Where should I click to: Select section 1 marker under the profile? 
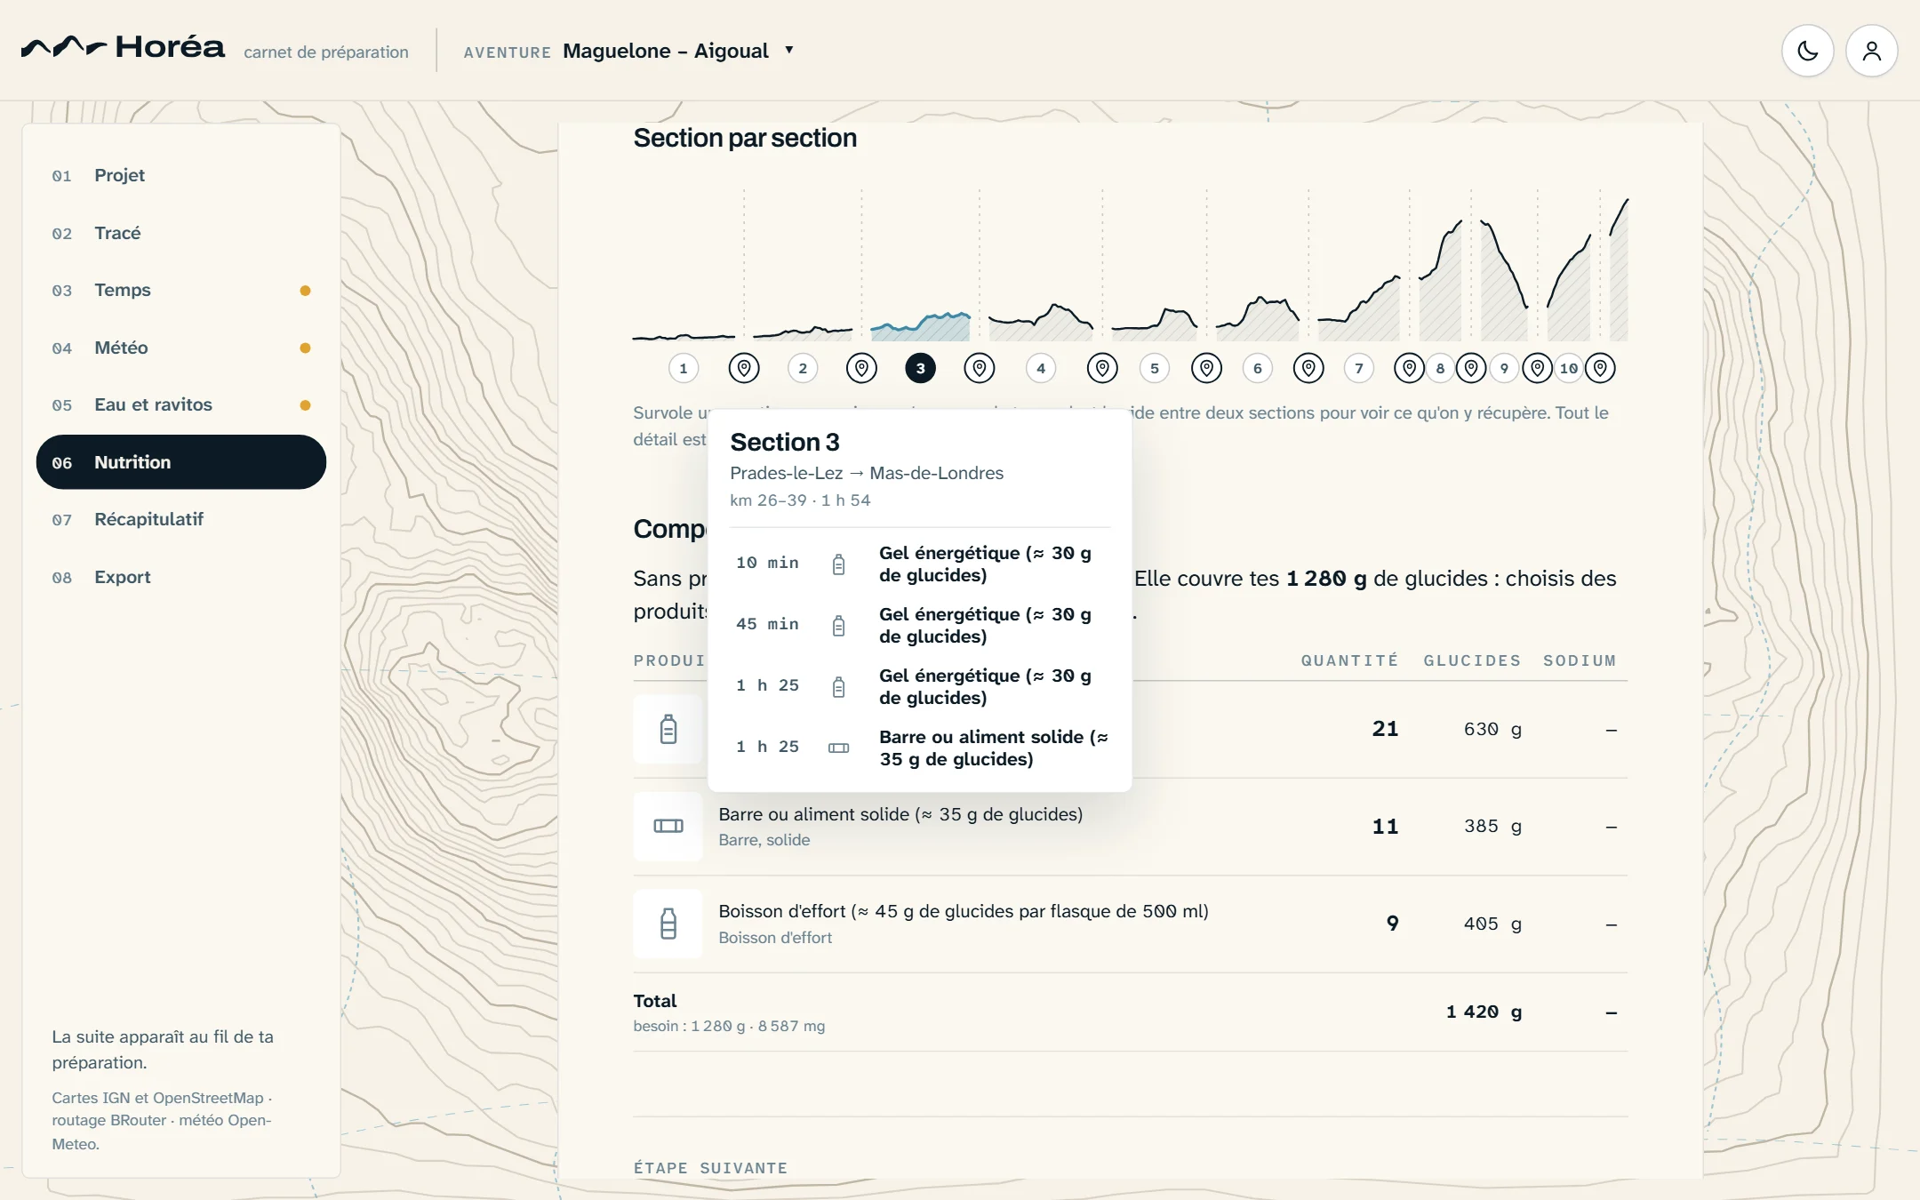click(684, 368)
